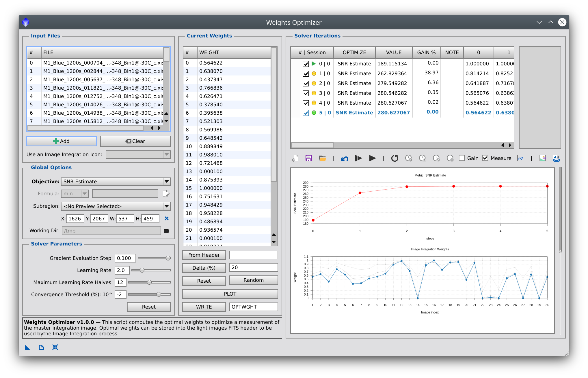Browse for working directory folder
The height and width of the screenshot is (378, 588).
(x=166, y=231)
